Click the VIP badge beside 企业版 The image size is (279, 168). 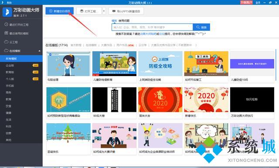click(35, 65)
